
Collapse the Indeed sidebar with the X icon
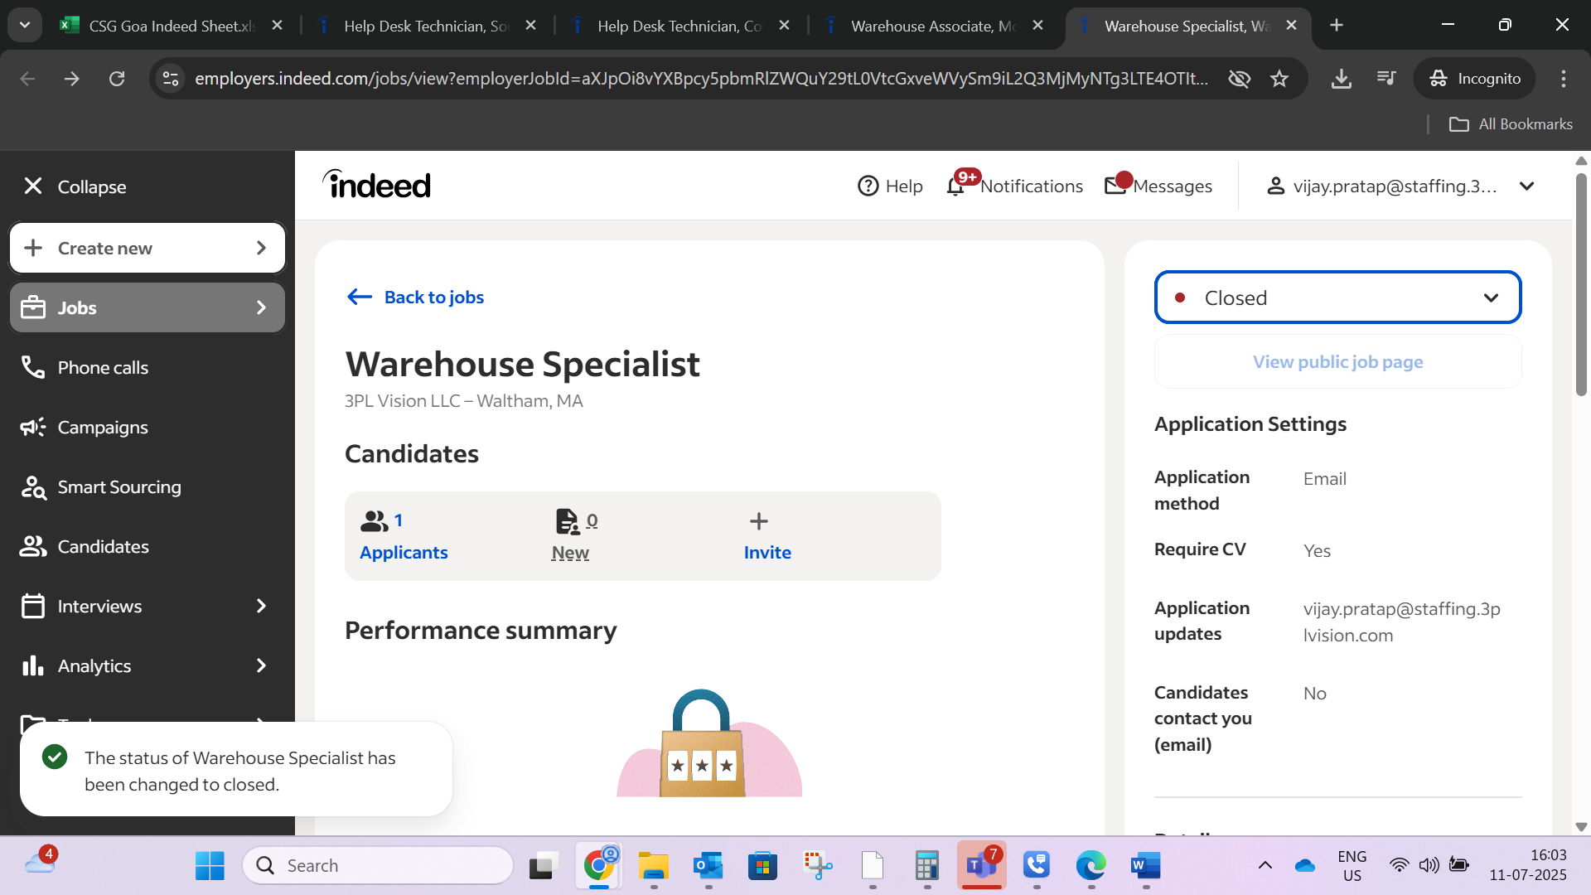(x=33, y=186)
